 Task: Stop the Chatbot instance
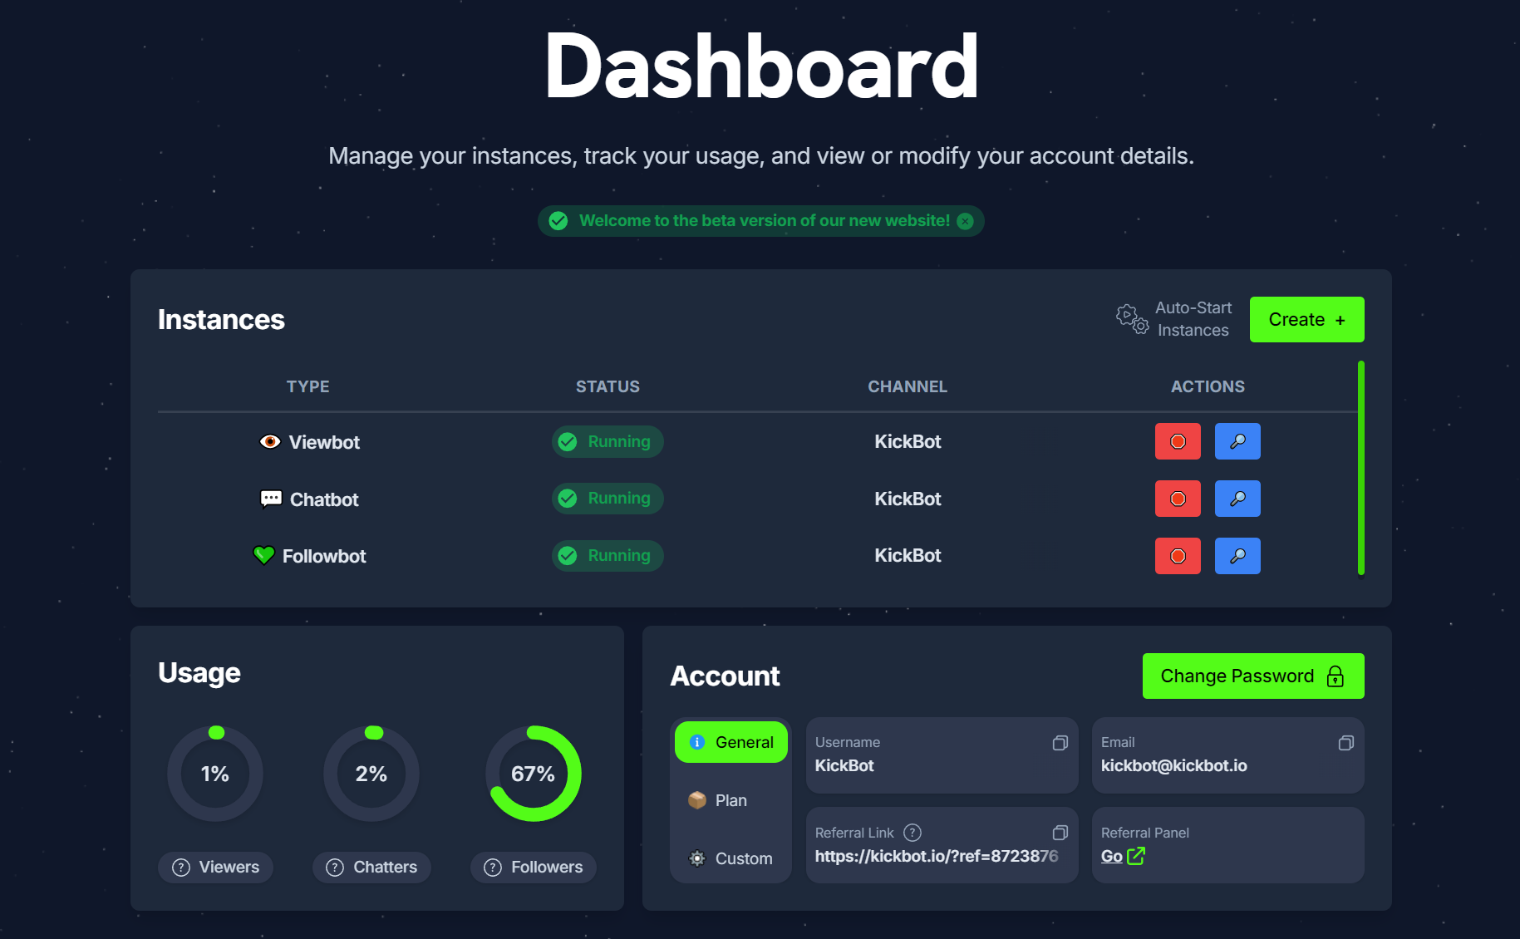[1178, 499]
